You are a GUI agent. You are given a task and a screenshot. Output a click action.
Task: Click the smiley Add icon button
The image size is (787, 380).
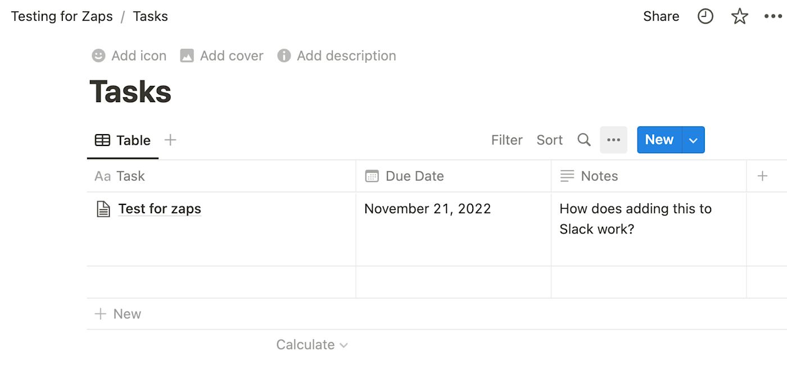[98, 56]
